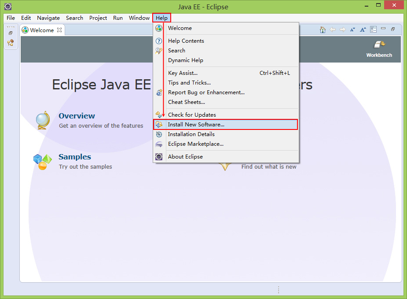Screen dimensions: 407x299
Task: Open the Overview link
Action: [x=77, y=116]
